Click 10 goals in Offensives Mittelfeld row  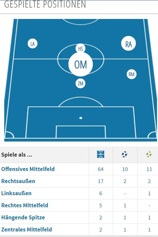point(125,169)
